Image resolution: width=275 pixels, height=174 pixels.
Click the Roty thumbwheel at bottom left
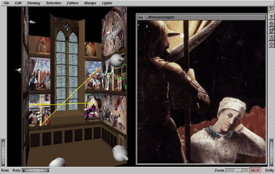pos(36,171)
